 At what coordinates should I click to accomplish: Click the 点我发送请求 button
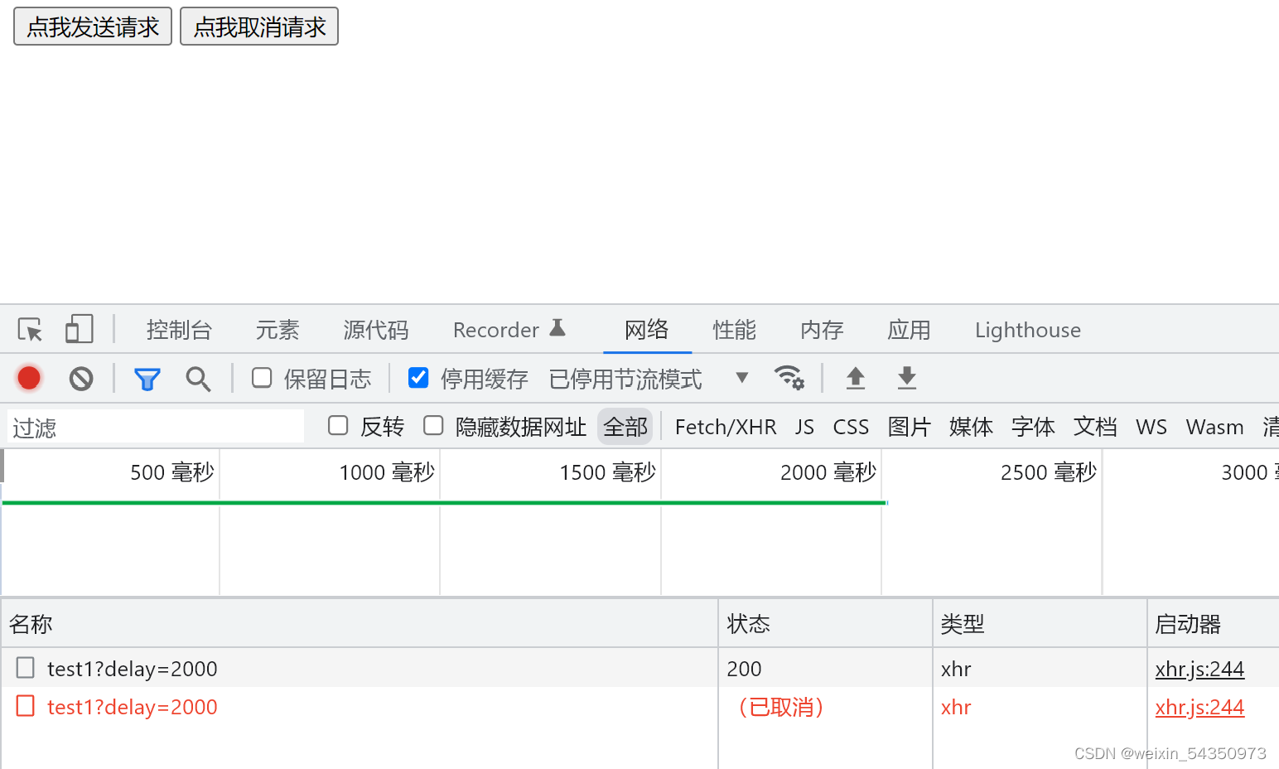[92, 26]
